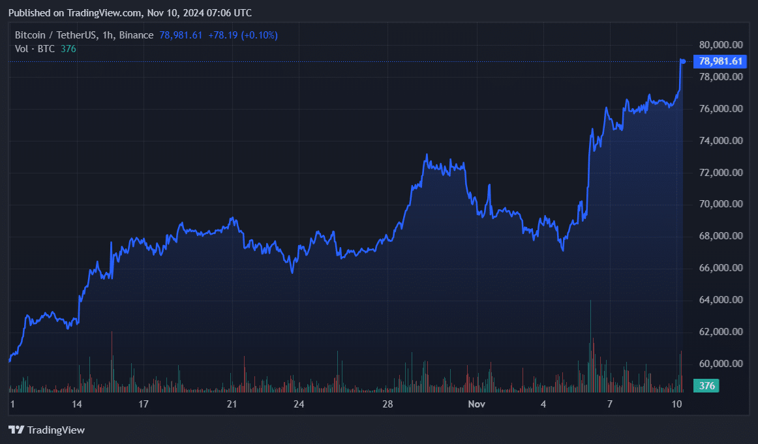Open TradingView.com via the published header link
The width and height of the screenshot is (758, 444).
point(102,12)
